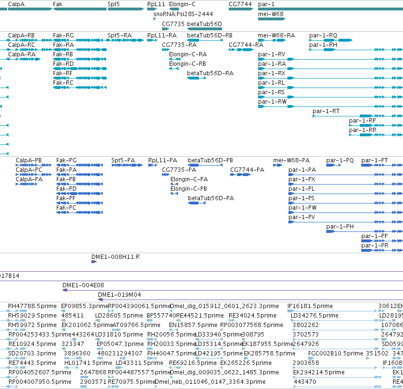
Task: Open transcript label par-1-RV
Action: pos(272,54)
